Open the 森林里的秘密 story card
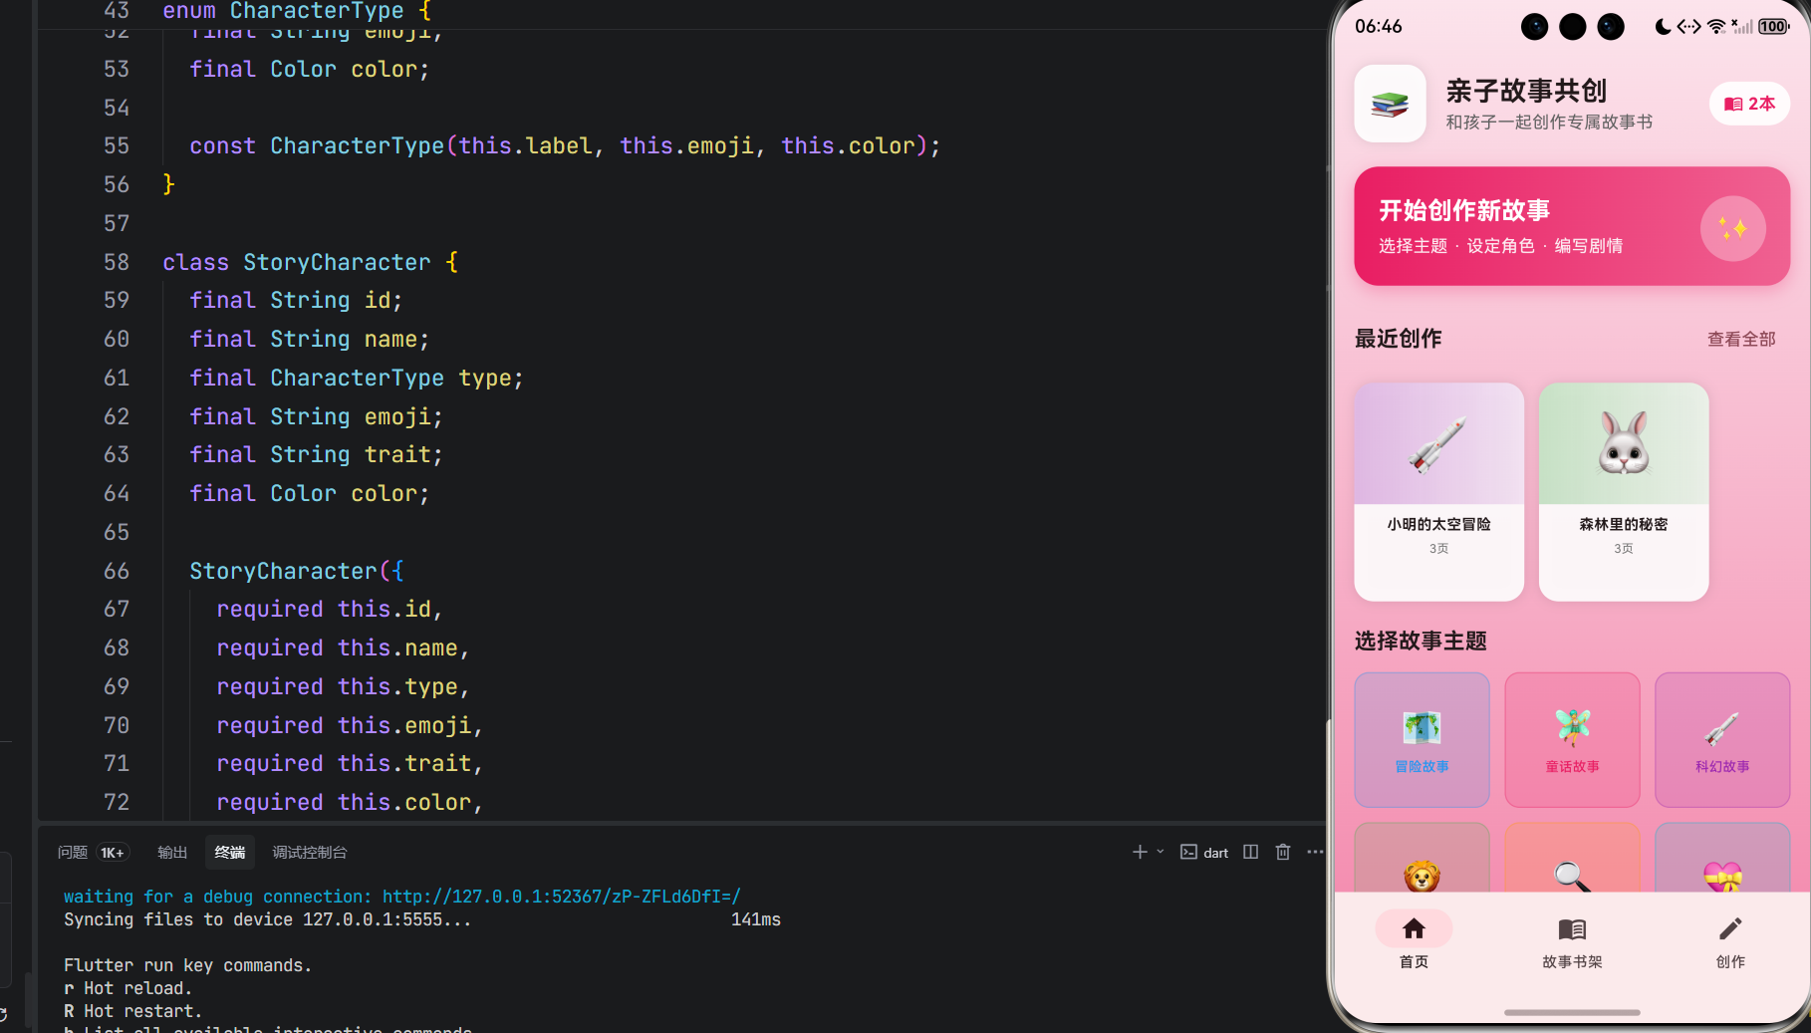This screenshot has height=1033, width=1811. 1624,492
